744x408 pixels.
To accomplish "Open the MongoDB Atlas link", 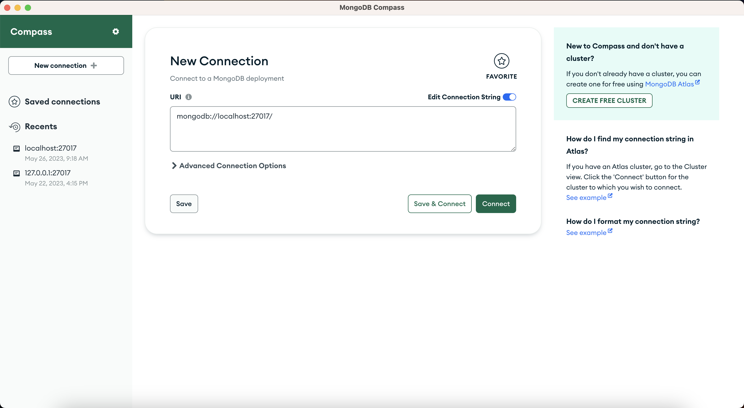I will click(669, 84).
